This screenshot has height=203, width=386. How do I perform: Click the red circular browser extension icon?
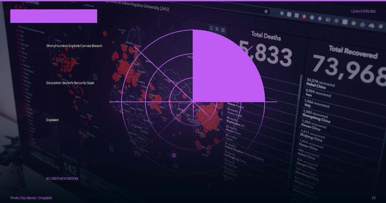tap(304, 16)
